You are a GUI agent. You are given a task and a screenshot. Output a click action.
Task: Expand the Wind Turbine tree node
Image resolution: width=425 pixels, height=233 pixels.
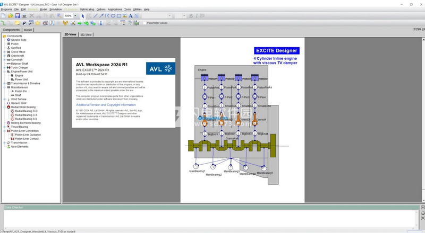pos(5,99)
